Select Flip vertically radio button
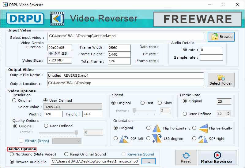The width and height of the screenshot is (245, 168). [194, 128]
